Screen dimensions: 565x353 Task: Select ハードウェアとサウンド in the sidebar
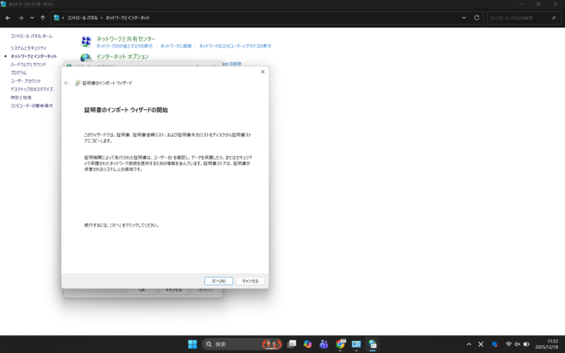pos(28,64)
